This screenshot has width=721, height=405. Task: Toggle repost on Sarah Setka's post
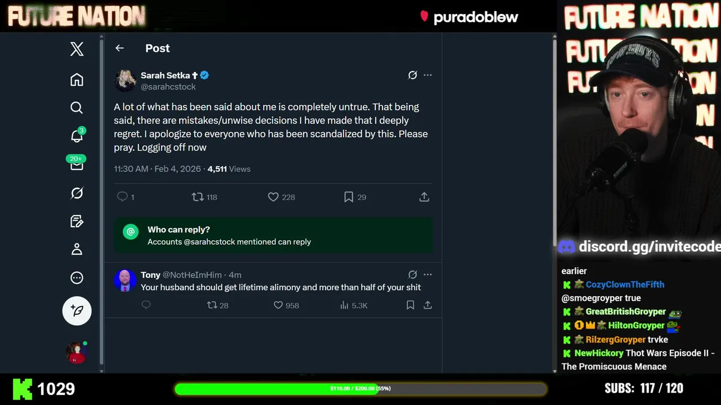[198, 197]
